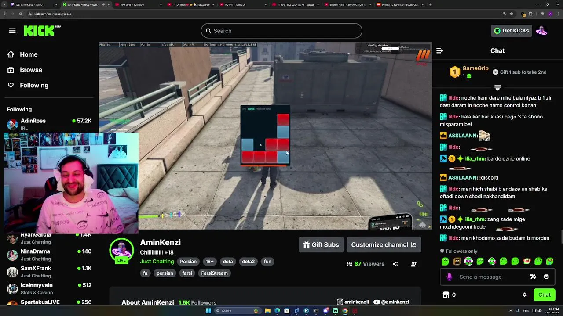The width and height of the screenshot is (563, 316).
Task: Go to Home in the sidebar
Action: (23, 54)
